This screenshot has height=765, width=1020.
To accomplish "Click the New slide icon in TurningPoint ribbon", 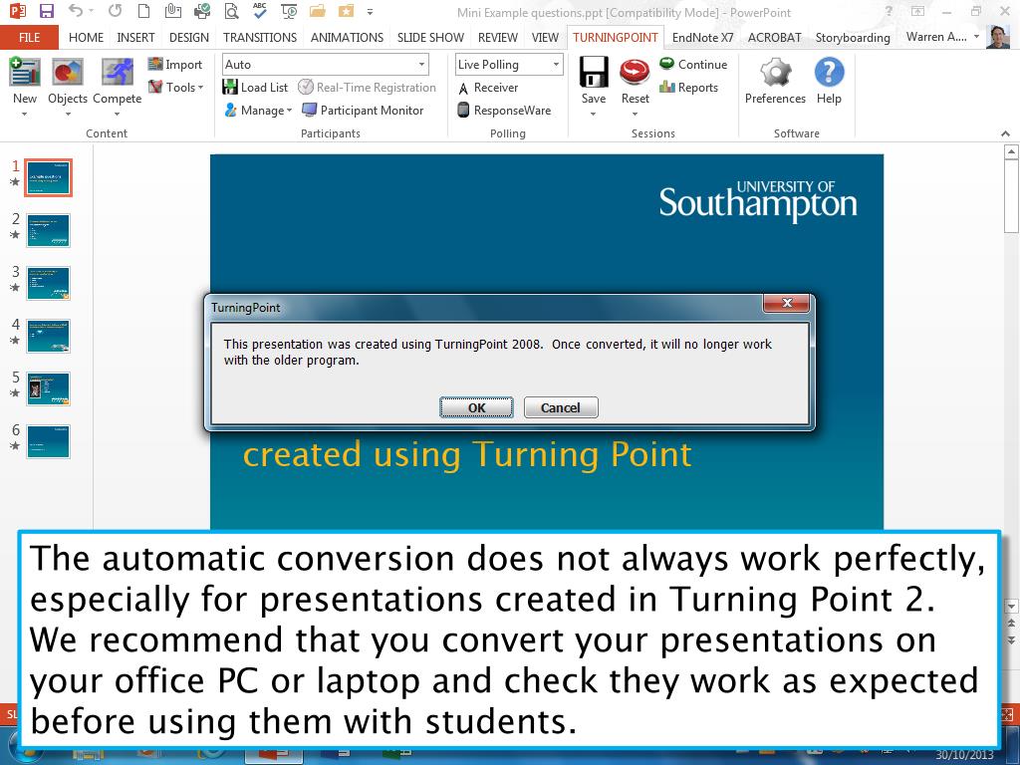I will pyautogui.click(x=25, y=72).
